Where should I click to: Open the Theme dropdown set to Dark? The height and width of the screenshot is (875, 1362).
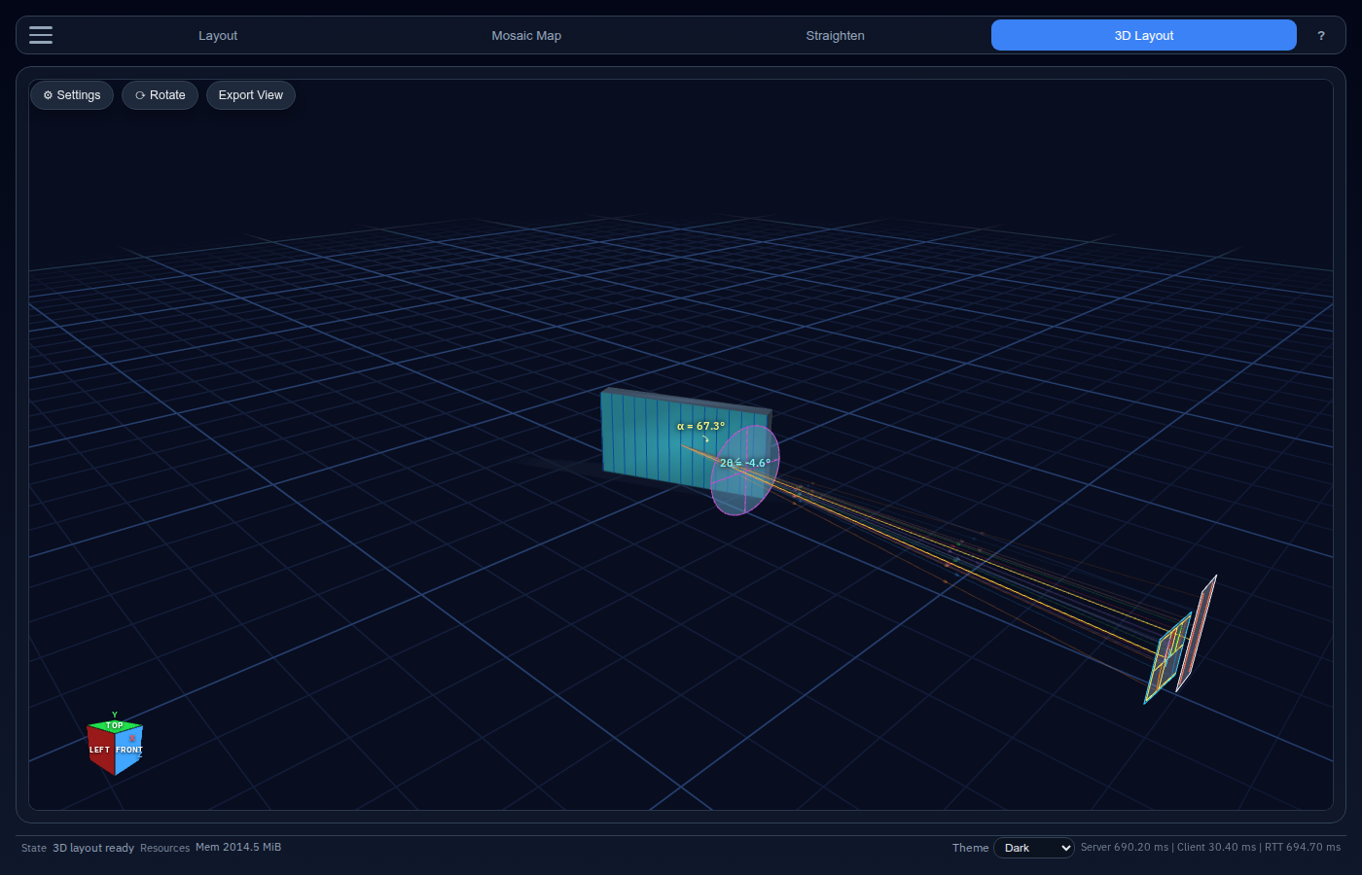pyautogui.click(x=1034, y=848)
